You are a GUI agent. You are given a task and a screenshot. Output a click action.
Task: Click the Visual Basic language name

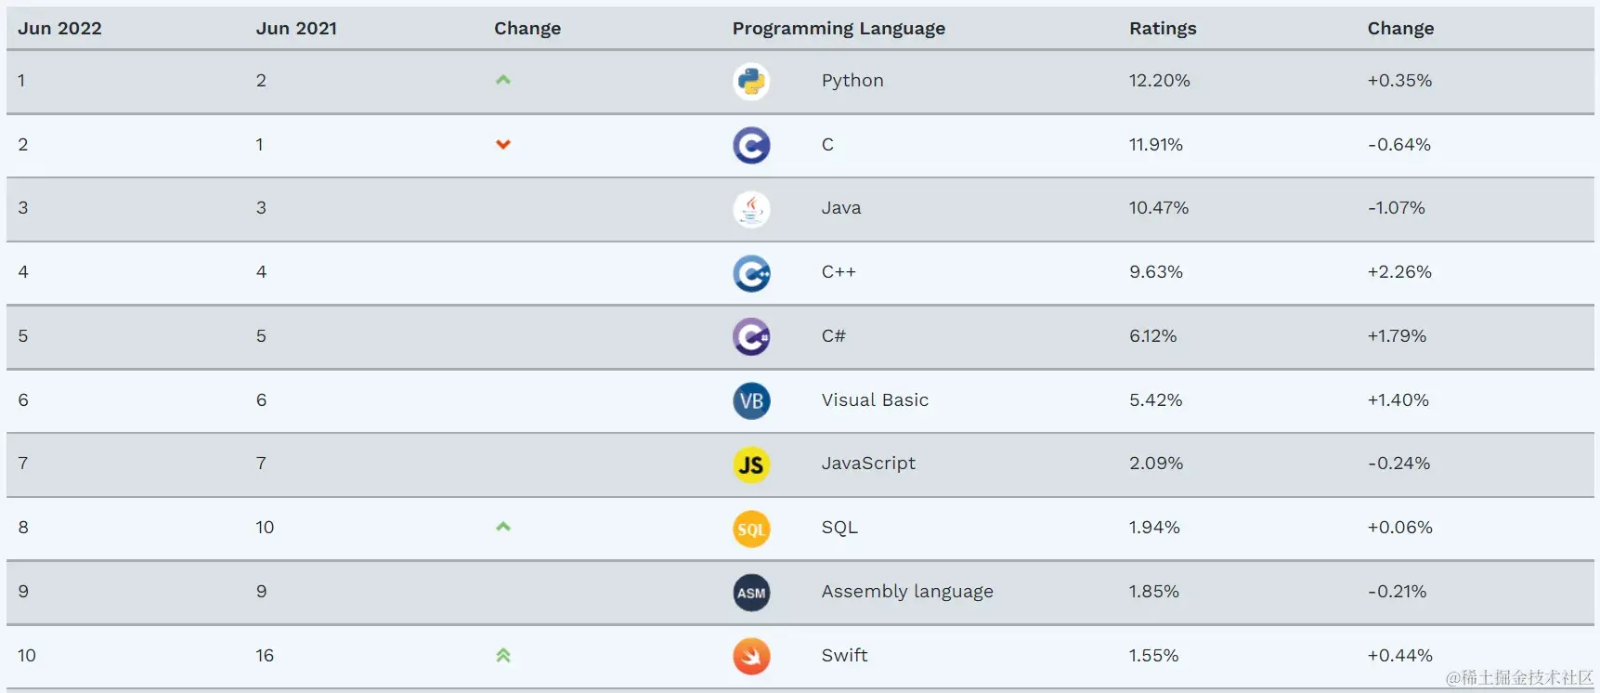(x=875, y=399)
